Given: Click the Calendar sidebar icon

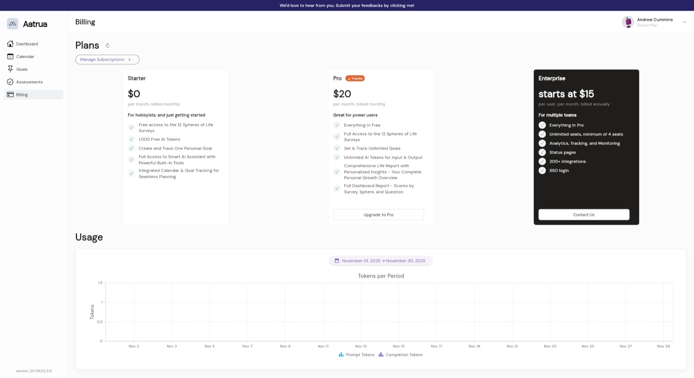Looking at the screenshot, I should click(10, 56).
